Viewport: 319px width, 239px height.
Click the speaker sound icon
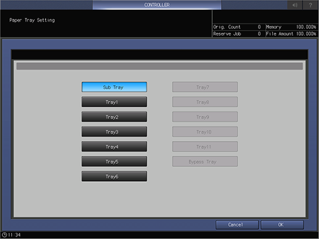point(295,5)
